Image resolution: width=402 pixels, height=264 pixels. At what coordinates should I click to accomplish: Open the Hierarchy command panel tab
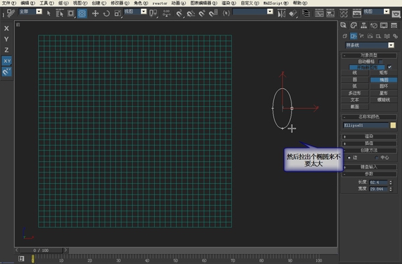tap(364, 25)
